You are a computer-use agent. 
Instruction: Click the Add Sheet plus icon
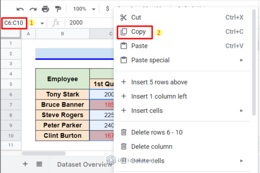coord(25,164)
